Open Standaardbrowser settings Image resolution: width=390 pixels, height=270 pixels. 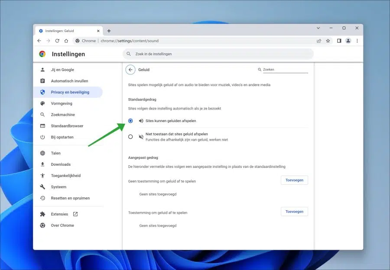coord(68,126)
